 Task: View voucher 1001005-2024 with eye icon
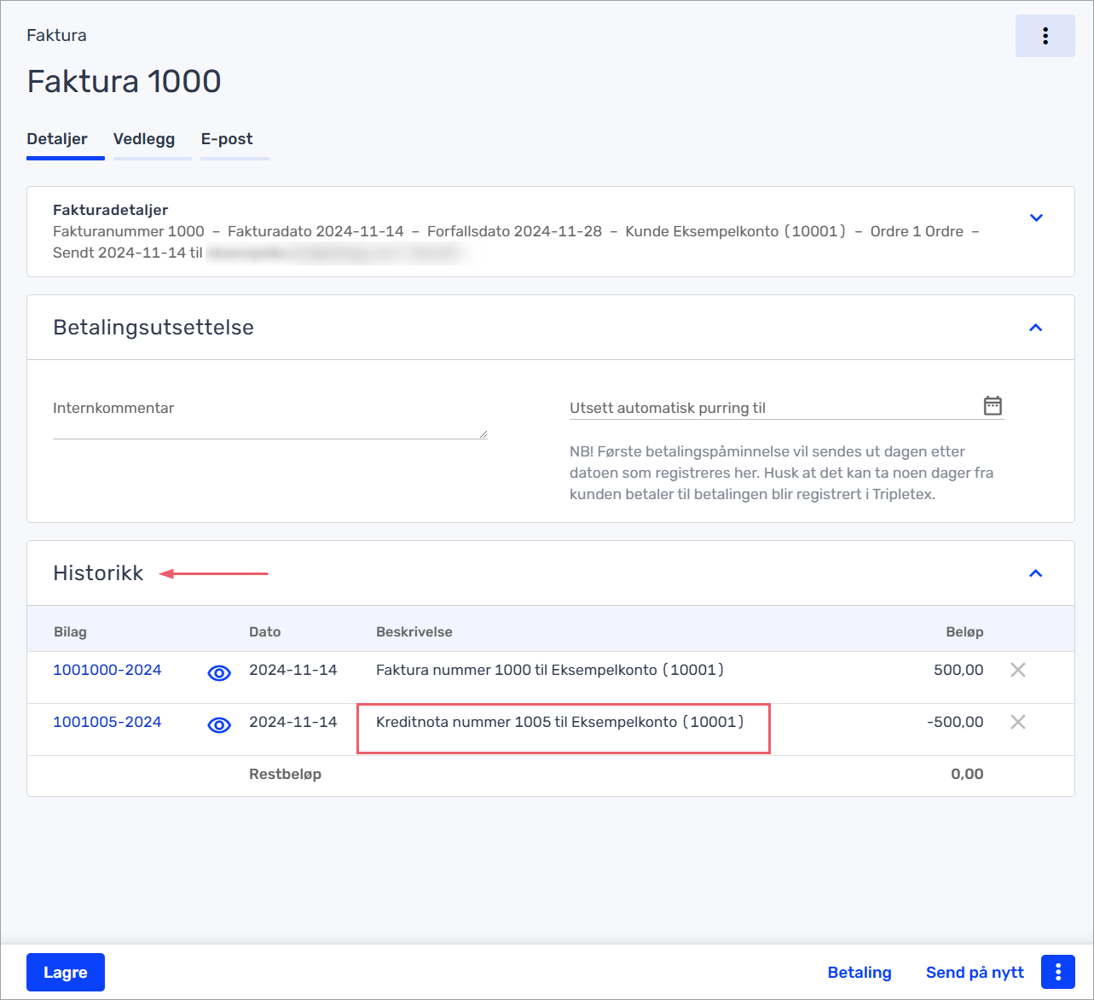[219, 725]
